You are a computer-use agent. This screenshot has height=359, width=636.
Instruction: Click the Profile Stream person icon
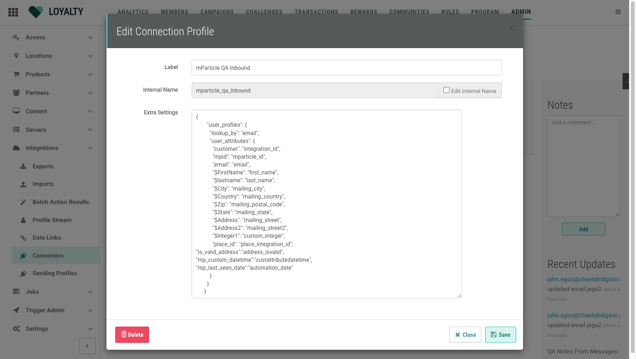(x=23, y=220)
